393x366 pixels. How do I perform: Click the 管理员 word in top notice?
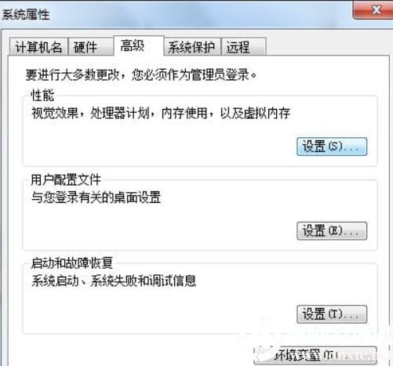208,75
